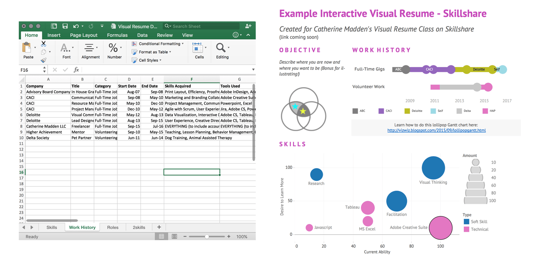Click the formula bar cancel X icon

pyautogui.click(x=55, y=70)
